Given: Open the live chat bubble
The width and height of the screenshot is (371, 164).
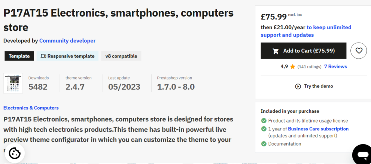Looking at the screenshot, I should point(362,154).
